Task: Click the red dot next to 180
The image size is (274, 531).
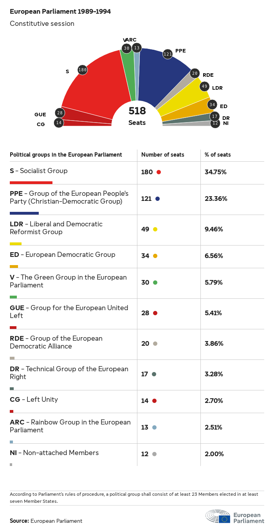Action: 159,172
